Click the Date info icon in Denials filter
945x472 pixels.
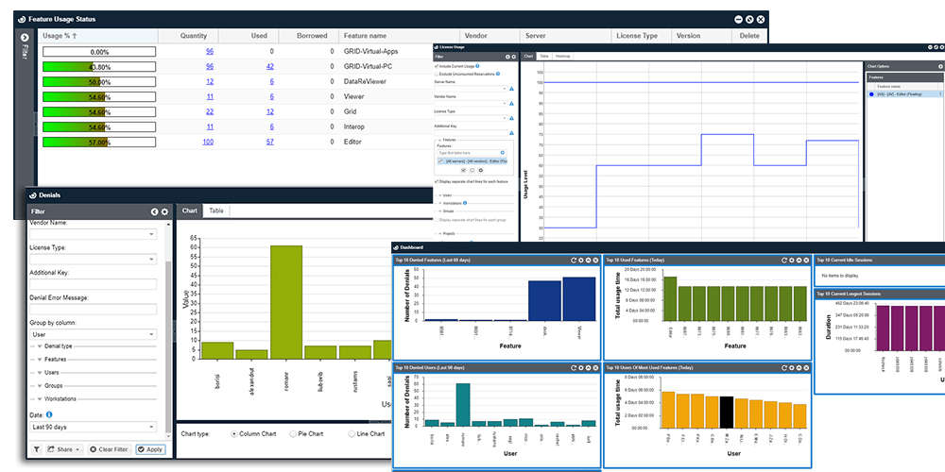[x=48, y=413]
